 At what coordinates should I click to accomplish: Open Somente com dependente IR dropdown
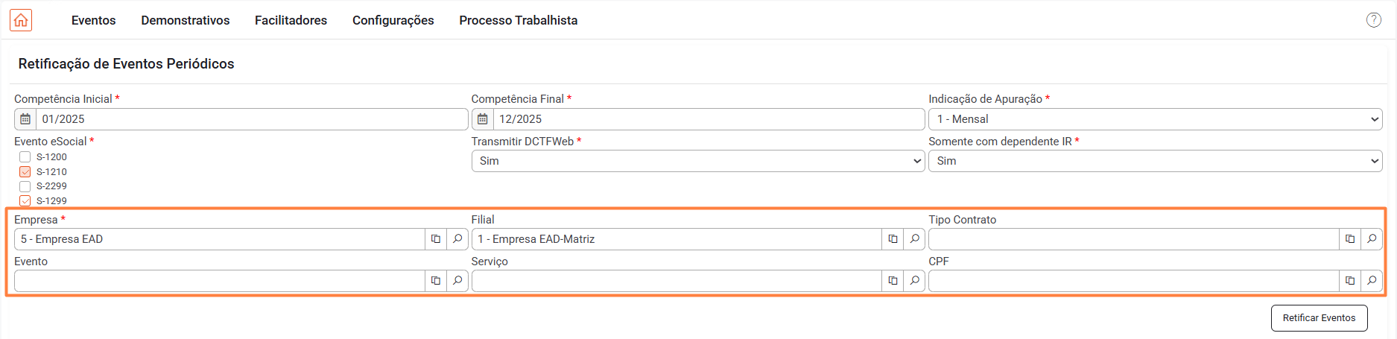[x=1155, y=161]
